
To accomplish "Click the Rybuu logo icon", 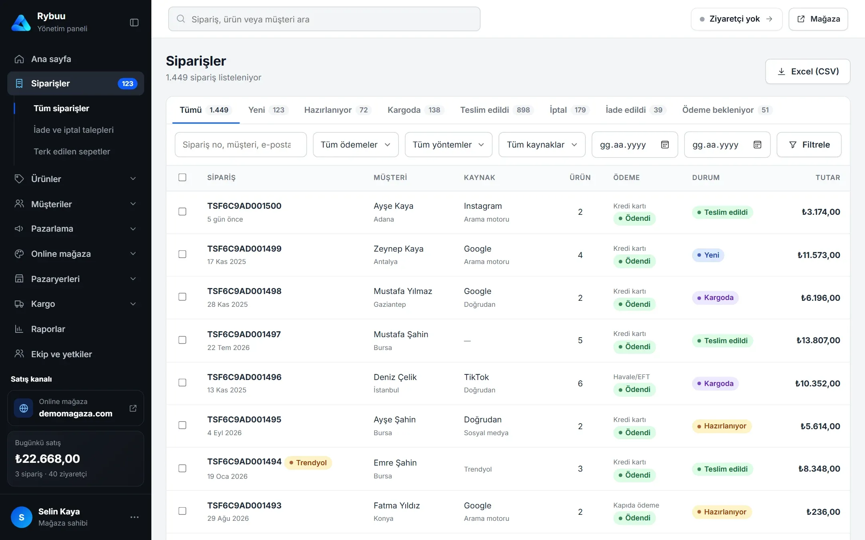I will [x=21, y=22].
